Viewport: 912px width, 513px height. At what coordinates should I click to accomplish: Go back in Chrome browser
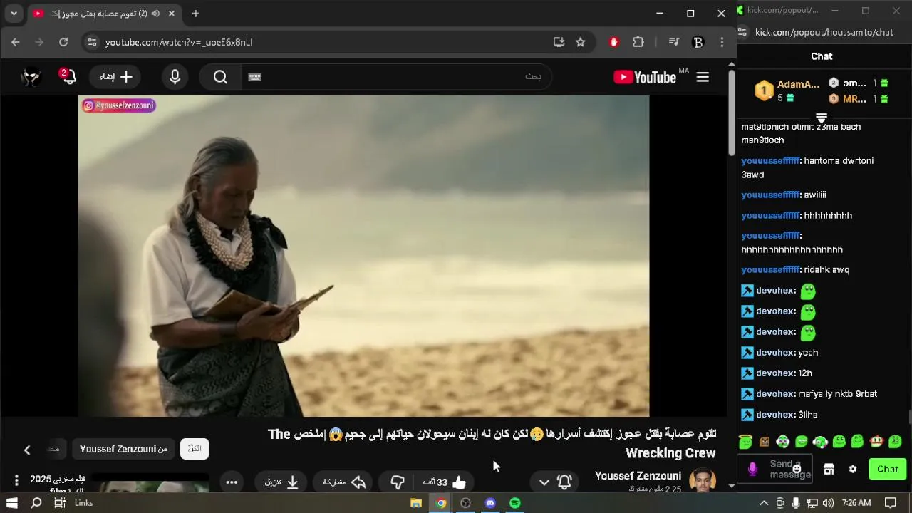[16, 42]
